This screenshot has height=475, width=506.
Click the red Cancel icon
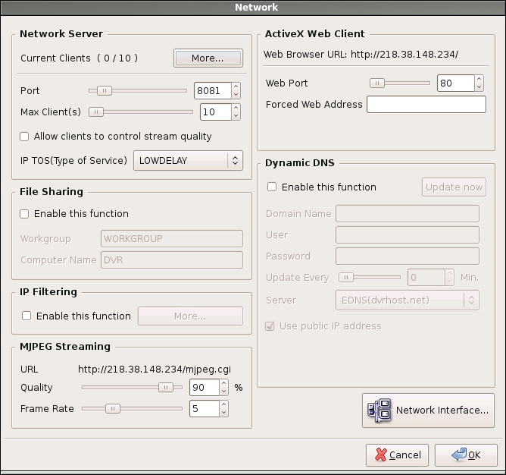point(378,455)
